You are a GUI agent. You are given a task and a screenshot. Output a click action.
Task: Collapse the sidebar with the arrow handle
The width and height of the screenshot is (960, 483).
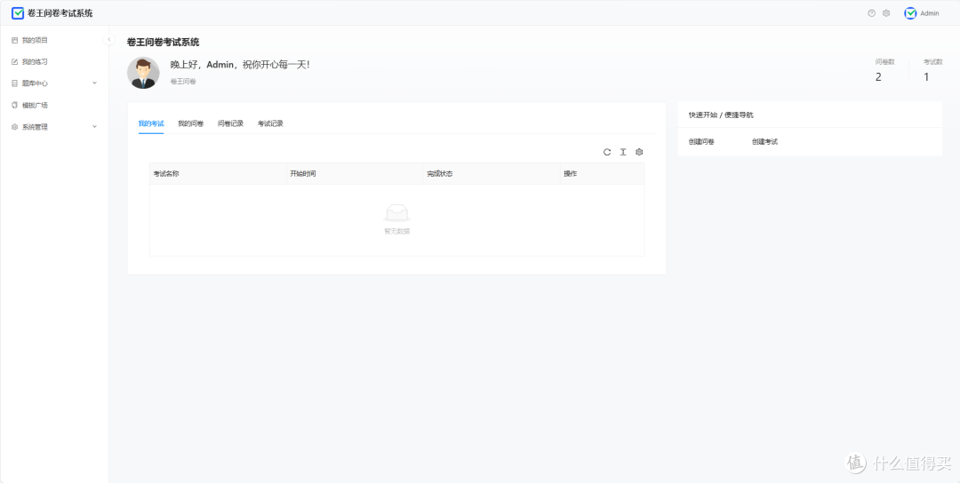[109, 39]
